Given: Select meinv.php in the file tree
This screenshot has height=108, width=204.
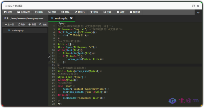Looking at the screenshot, I should coord(25,31).
